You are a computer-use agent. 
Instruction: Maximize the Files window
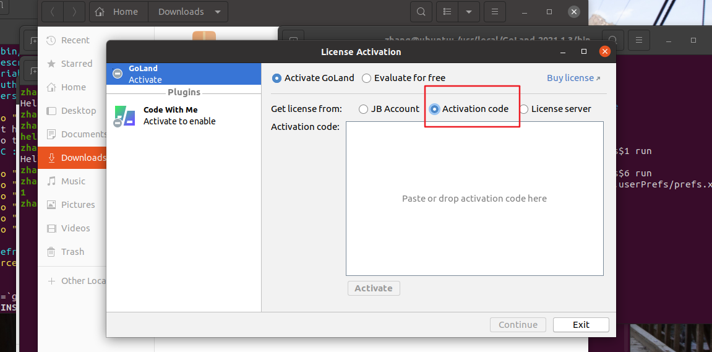(549, 12)
